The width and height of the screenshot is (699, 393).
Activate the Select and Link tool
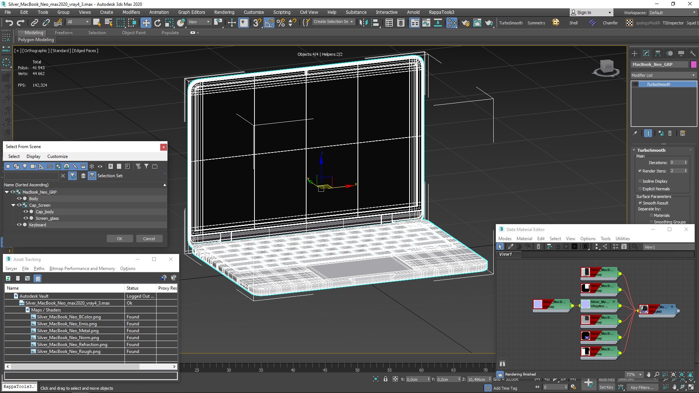[x=34, y=23]
